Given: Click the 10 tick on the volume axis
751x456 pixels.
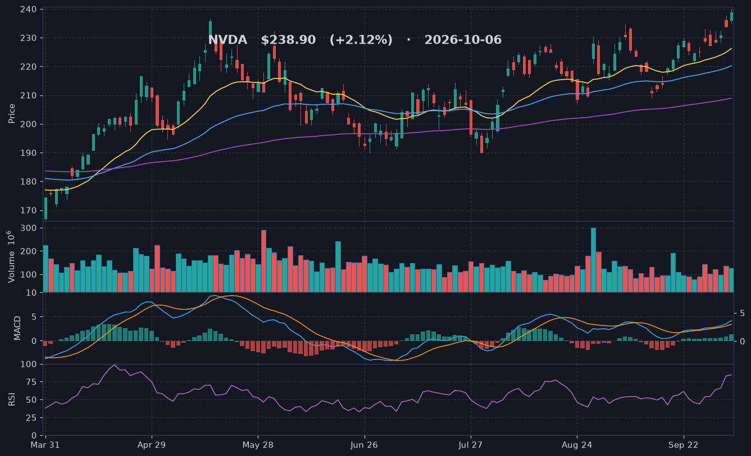Looking at the screenshot, I should pos(32,292).
